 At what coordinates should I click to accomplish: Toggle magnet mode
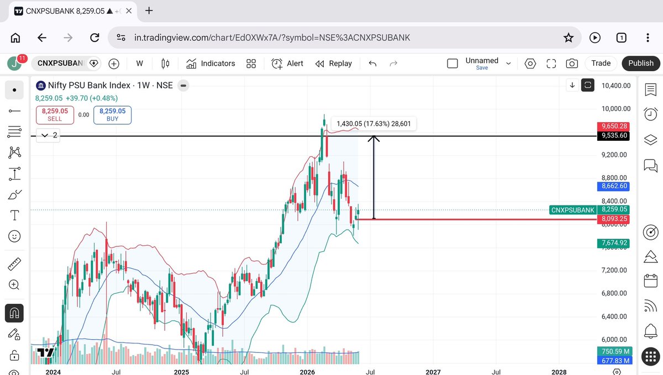coord(14,313)
